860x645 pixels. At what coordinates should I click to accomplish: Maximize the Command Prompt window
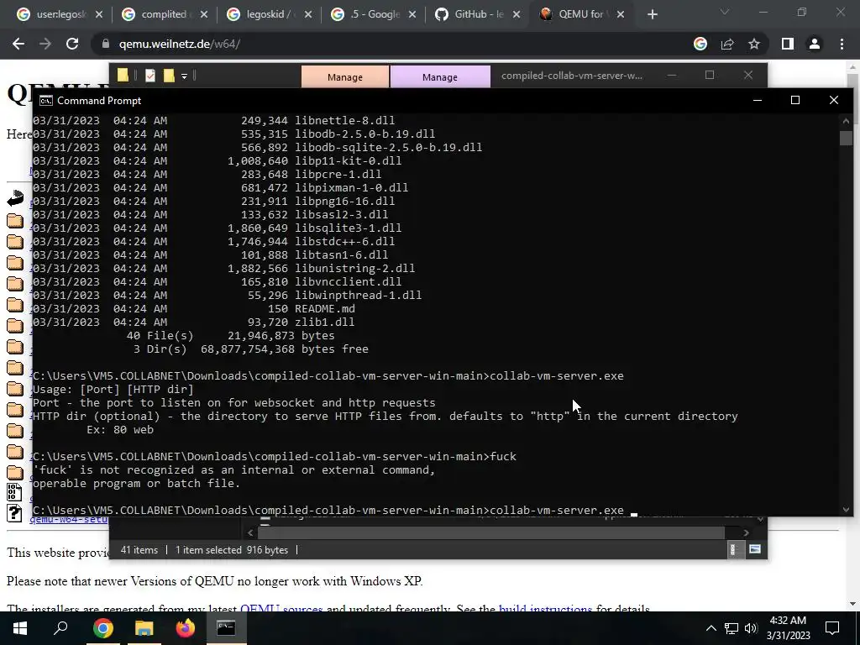tap(794, 100)
